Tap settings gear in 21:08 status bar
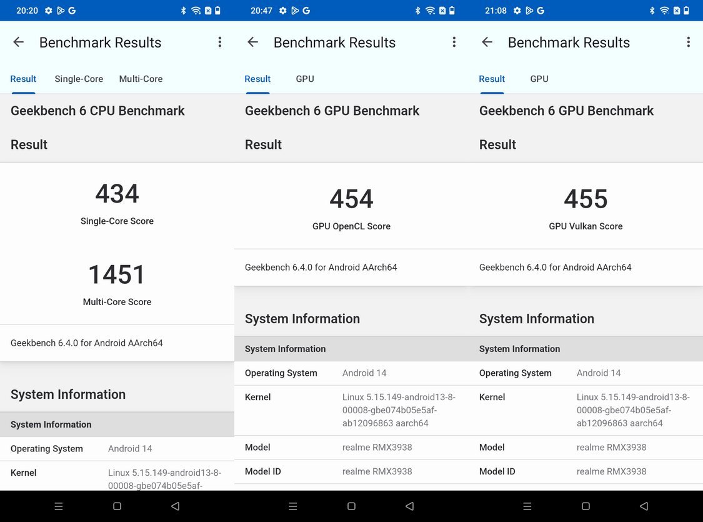The width and height of the screenshot is (703, 522). (x=517, y=10)
